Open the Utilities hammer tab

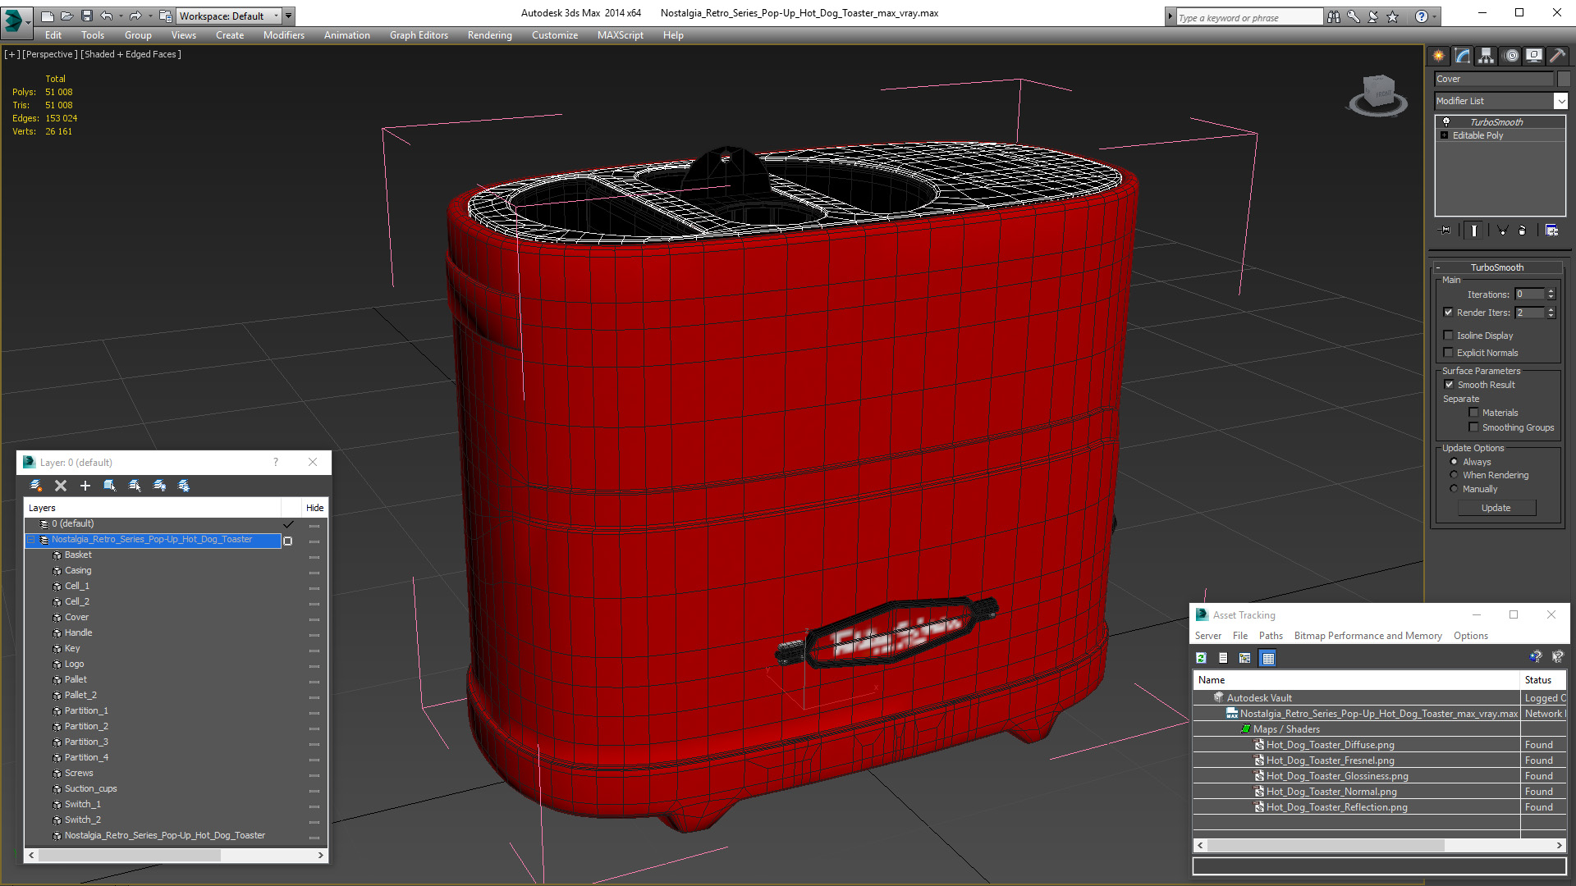pyautogui.click(x=1557, y=56)
